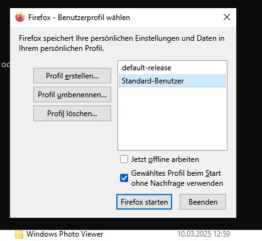
Task: Click the ohne Nachfrage verwenden label text
Action: coord(177,183)
